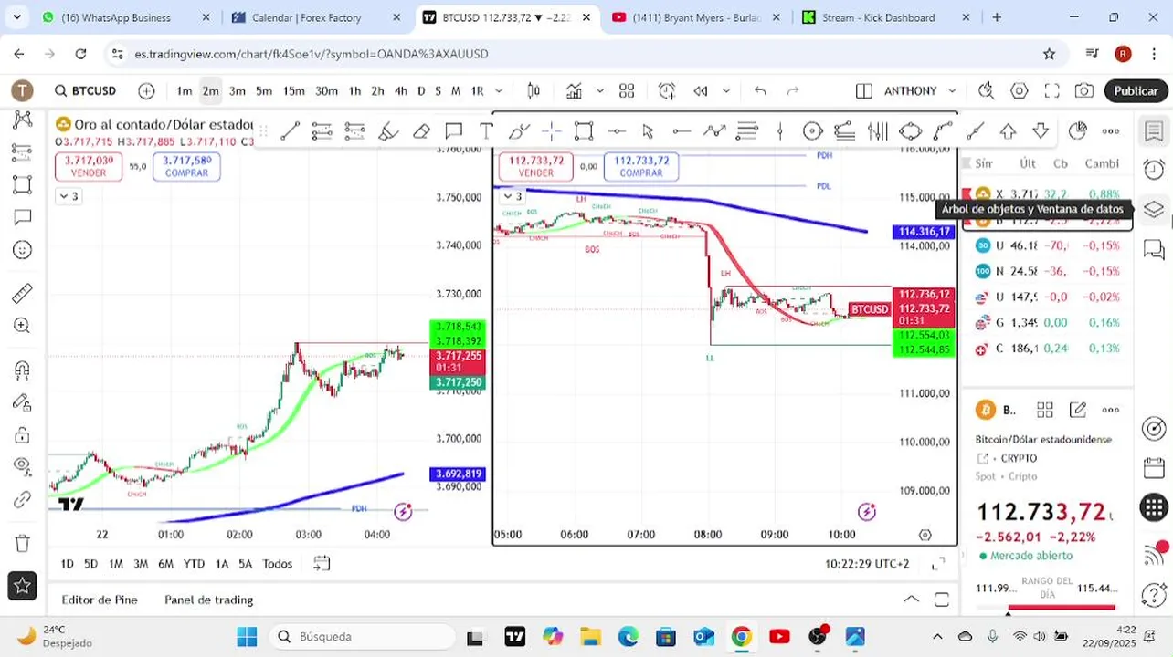
Task: Select the 5m timeframe
Action: (264, 90)
